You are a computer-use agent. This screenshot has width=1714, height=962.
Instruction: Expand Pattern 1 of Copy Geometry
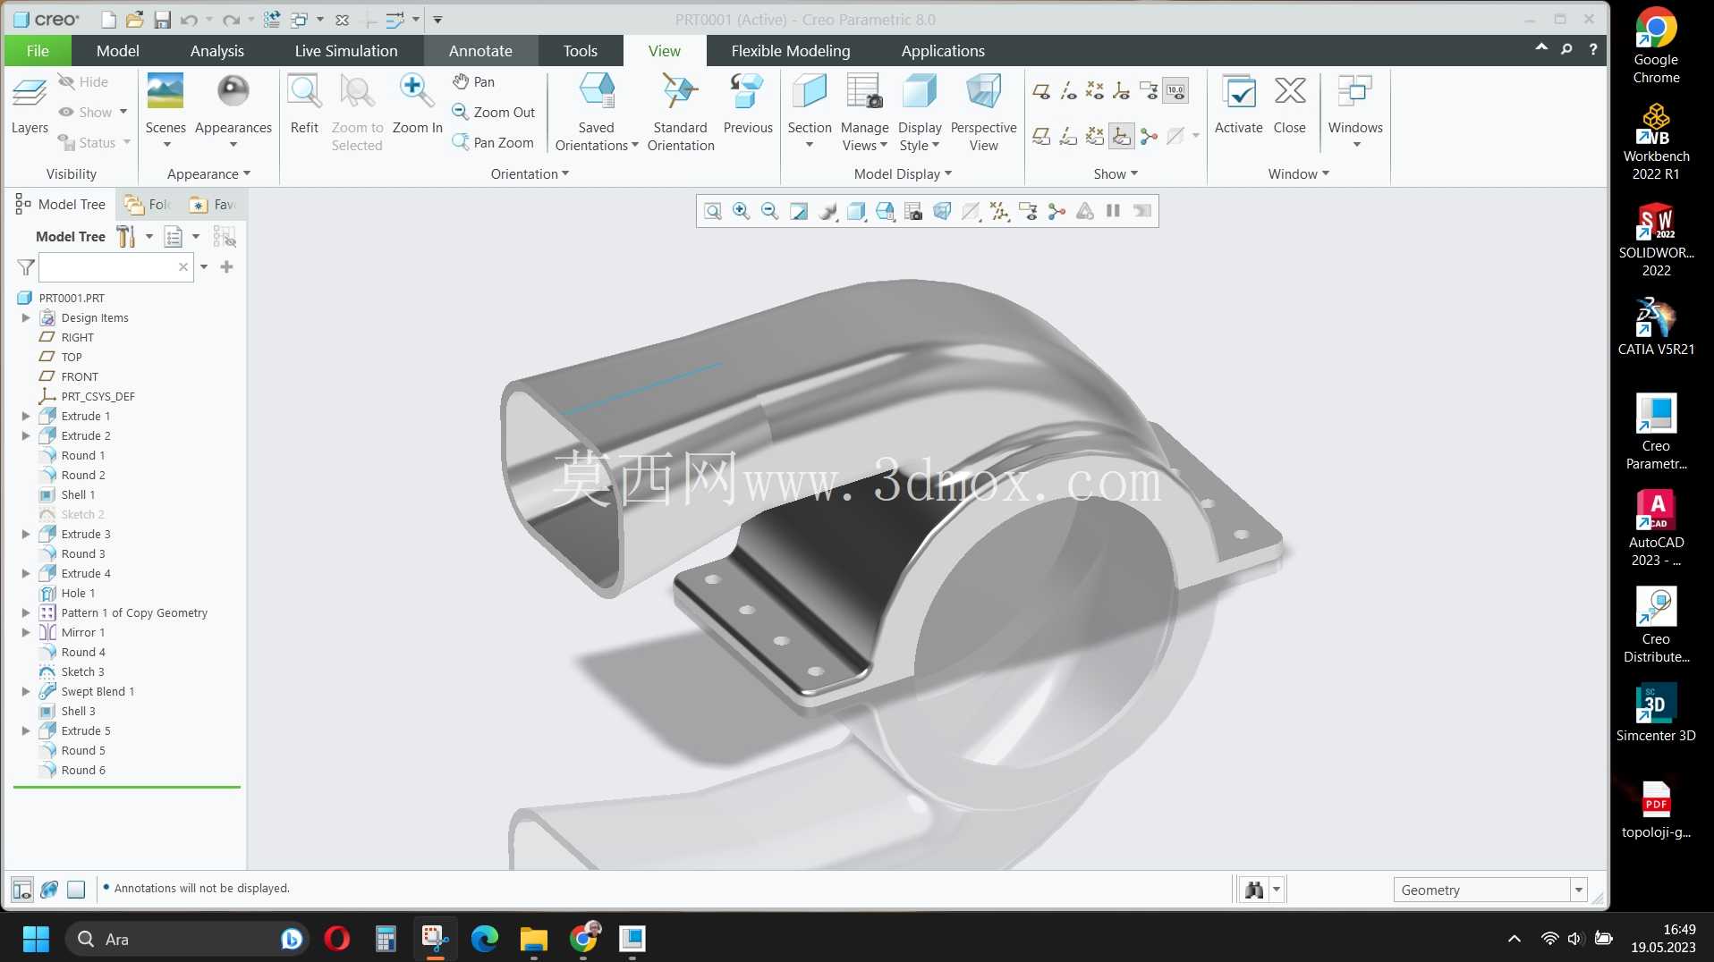[26, 613]
